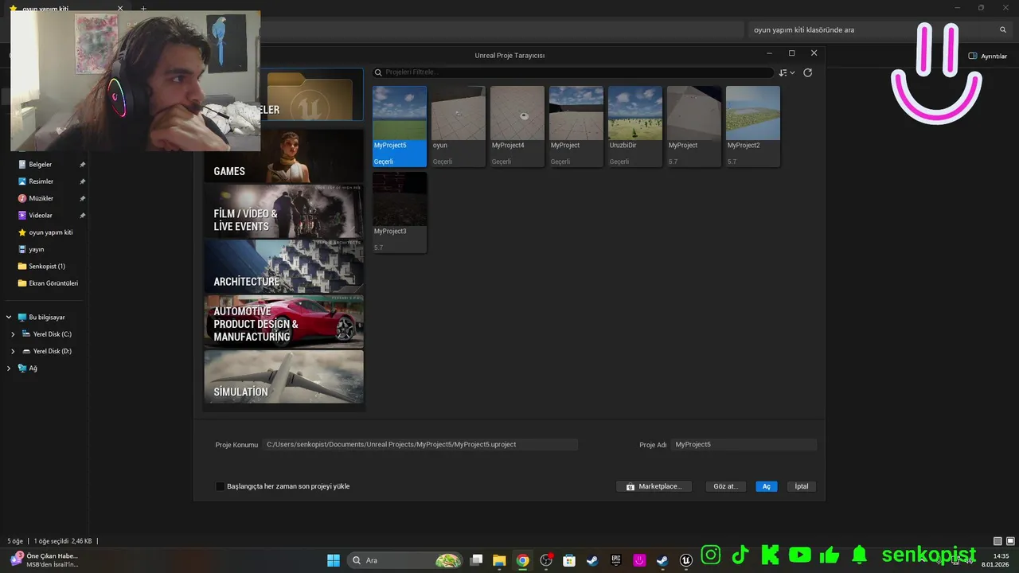Open OBS Studio from the taskbar

546,560
